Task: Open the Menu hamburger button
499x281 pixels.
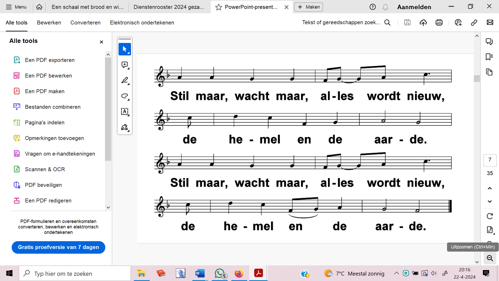Action: click(16, 7)
